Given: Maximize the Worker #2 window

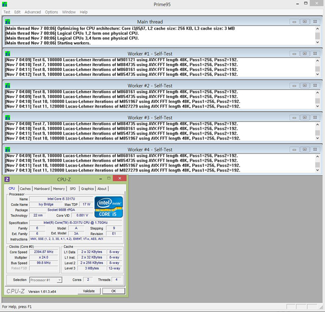Looking at the screenshot, I should (x=304, y=85).
